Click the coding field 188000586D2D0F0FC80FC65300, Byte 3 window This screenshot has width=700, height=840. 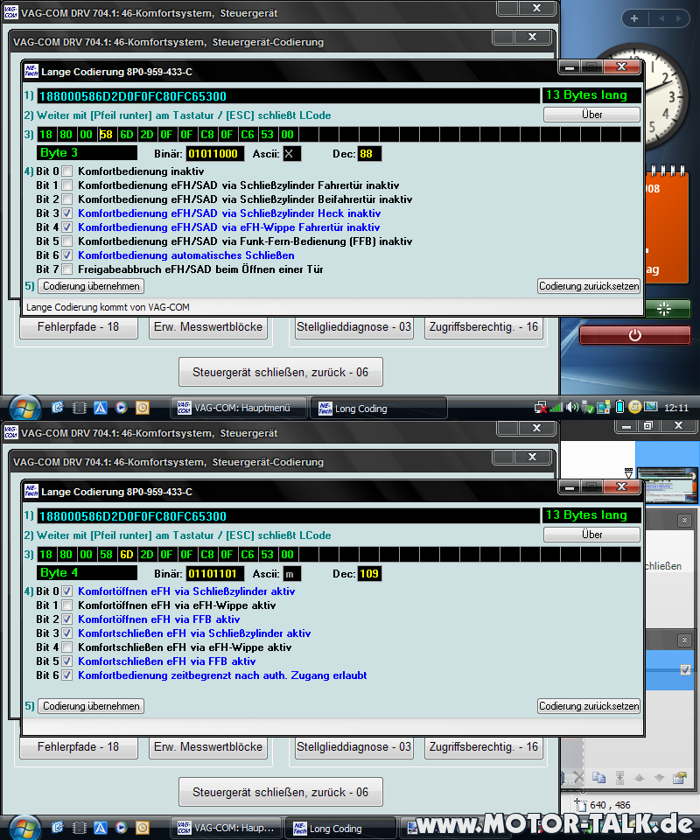point(288,96)
